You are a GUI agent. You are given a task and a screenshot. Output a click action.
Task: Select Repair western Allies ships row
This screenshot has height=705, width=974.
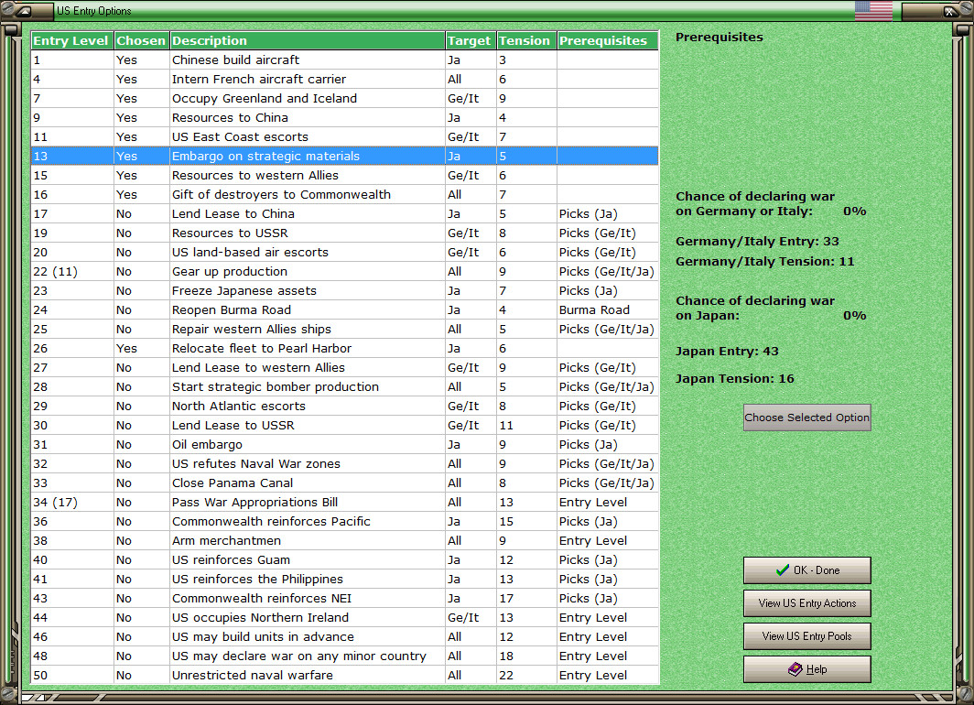tap(345, 330)
